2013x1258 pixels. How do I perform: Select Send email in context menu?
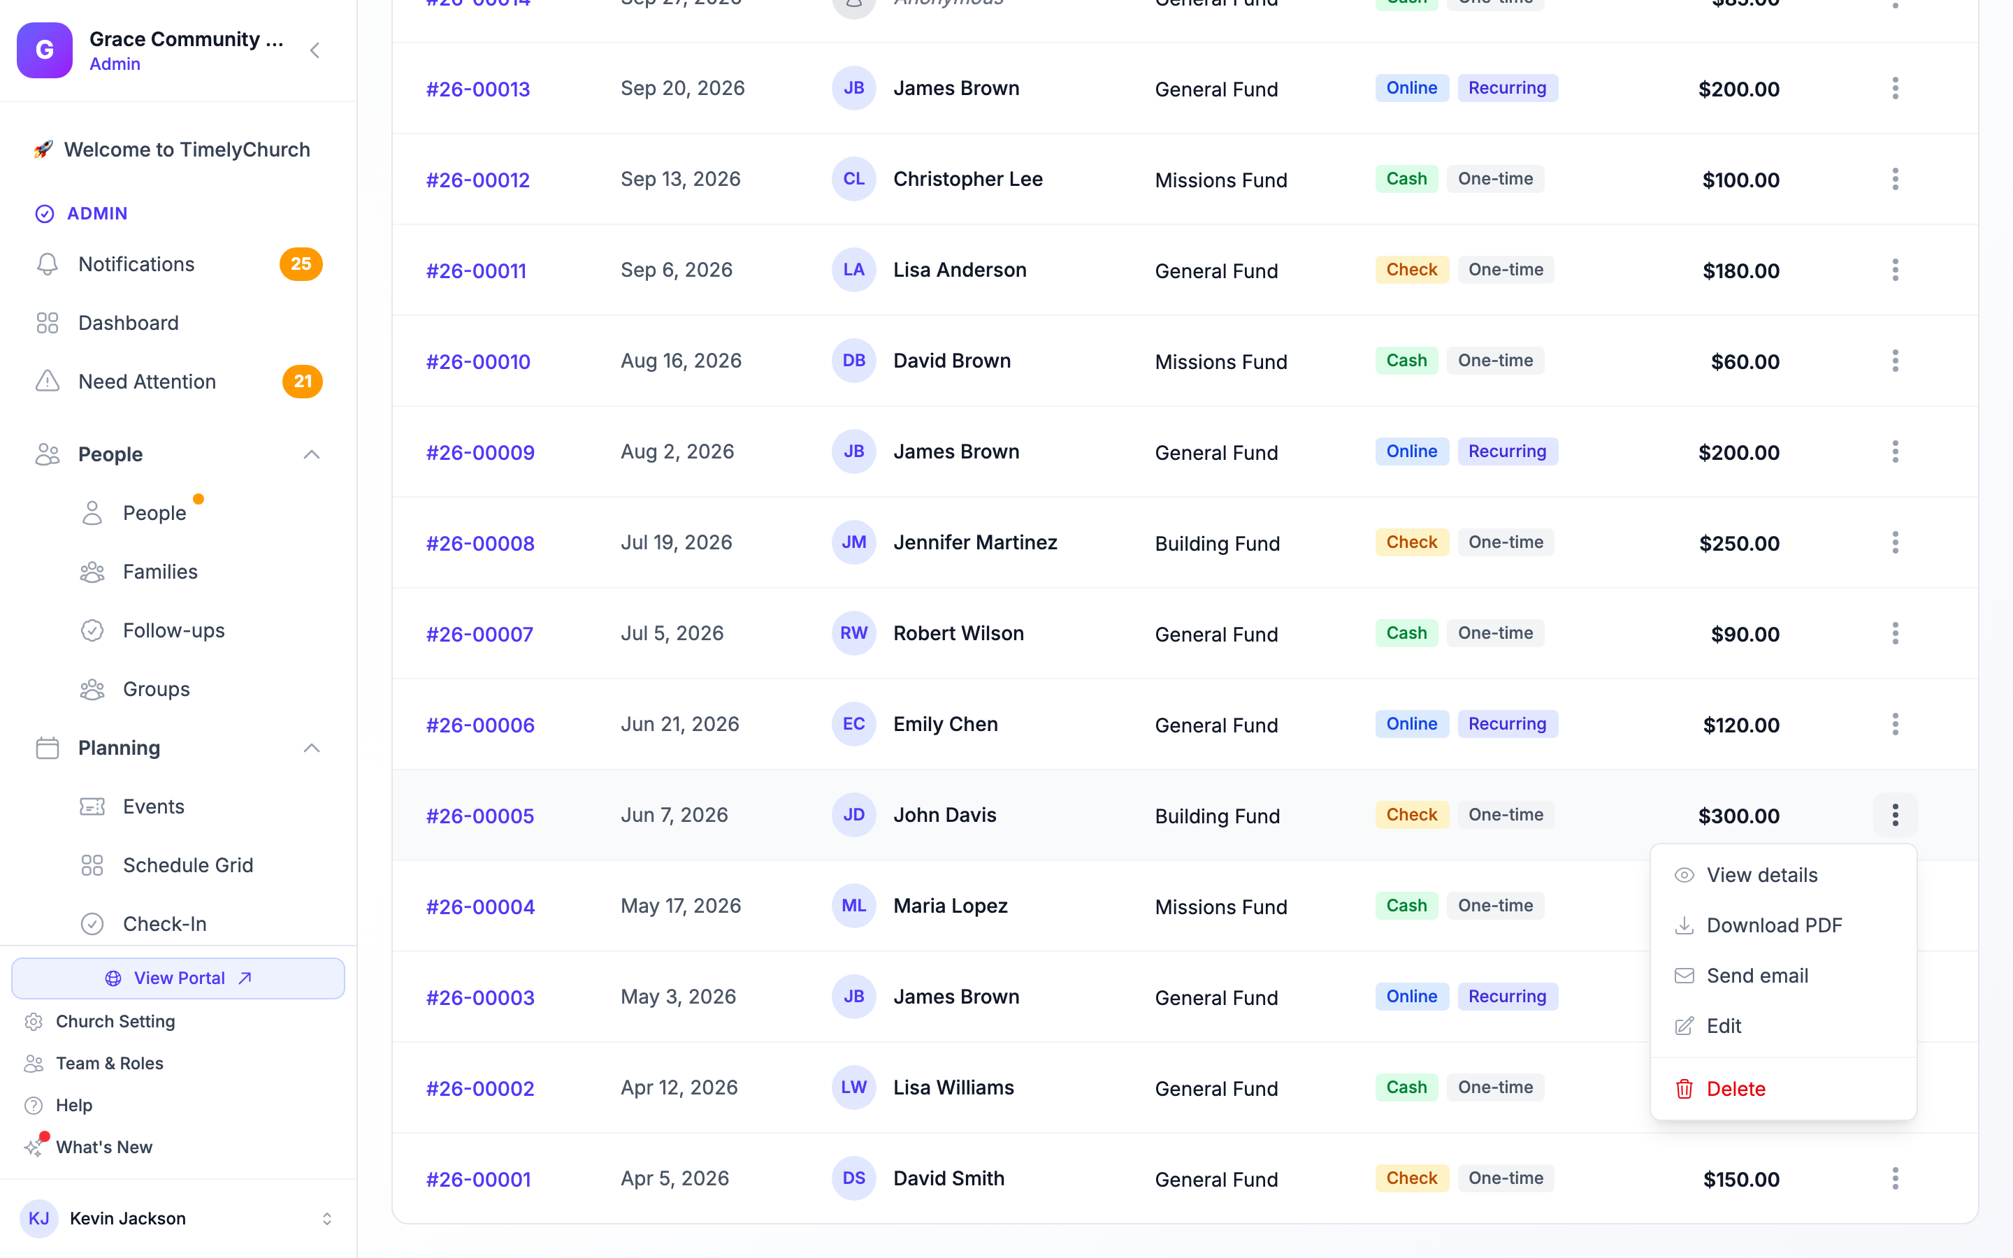click(x=1784, y=976)
